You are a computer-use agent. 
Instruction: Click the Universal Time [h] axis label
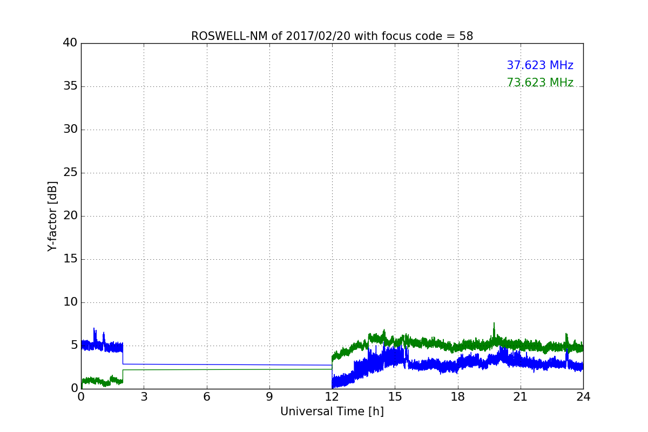point(332,411)
